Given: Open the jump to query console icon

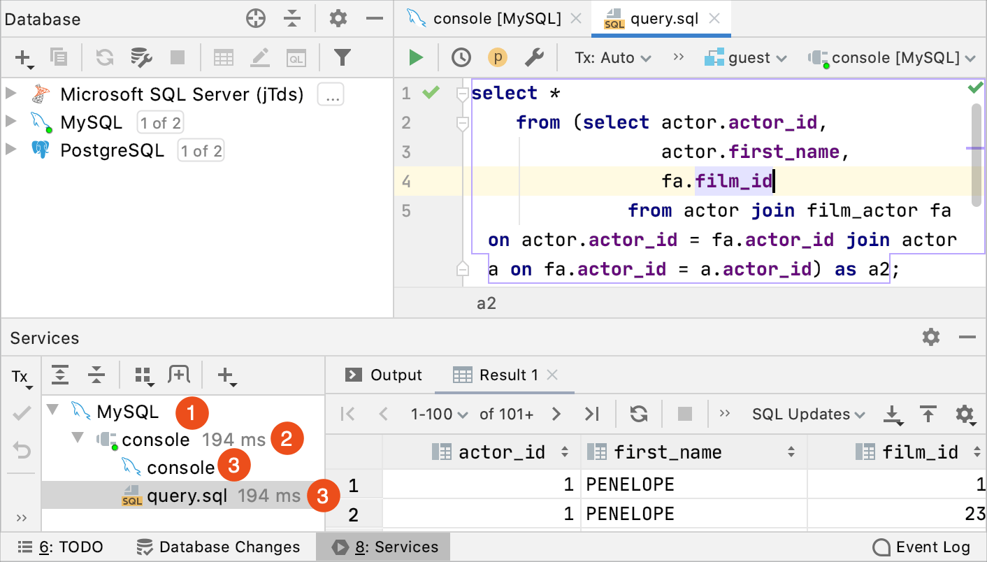Looking at the screenshot, I should point(297,57).
